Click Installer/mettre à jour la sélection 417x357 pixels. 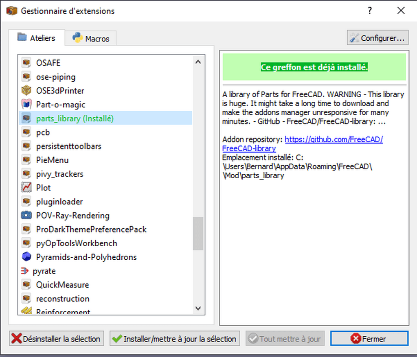click(x=175, y=338)
